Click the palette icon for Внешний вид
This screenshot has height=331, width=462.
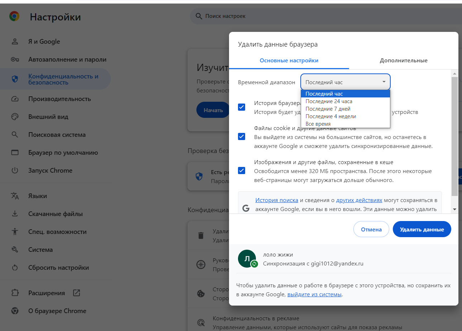[15, 117]
